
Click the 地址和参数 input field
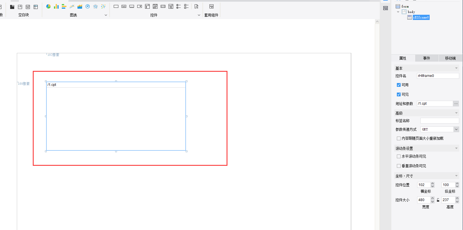[435, 104]
